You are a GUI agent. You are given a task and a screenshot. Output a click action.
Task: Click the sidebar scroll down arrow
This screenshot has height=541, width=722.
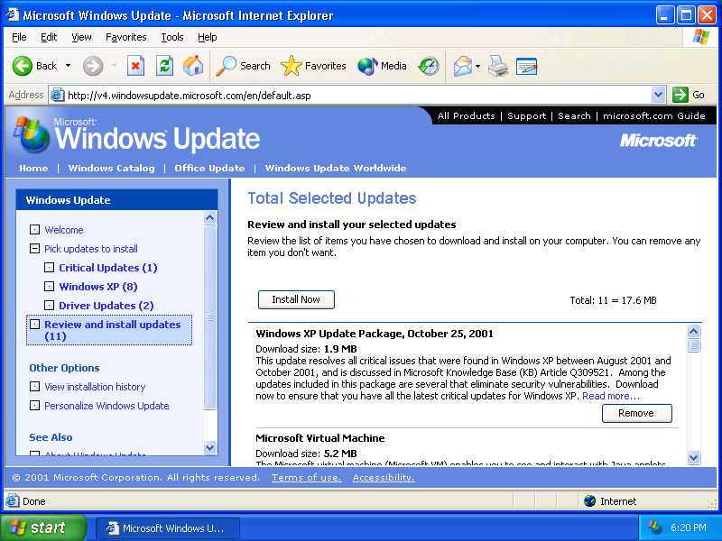(209, 447)
